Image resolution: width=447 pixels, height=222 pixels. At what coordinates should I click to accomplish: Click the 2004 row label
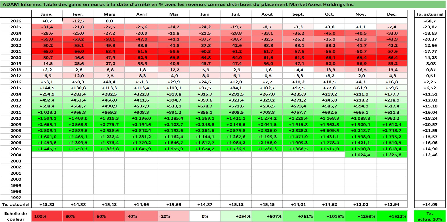click(x=16, y=155)
